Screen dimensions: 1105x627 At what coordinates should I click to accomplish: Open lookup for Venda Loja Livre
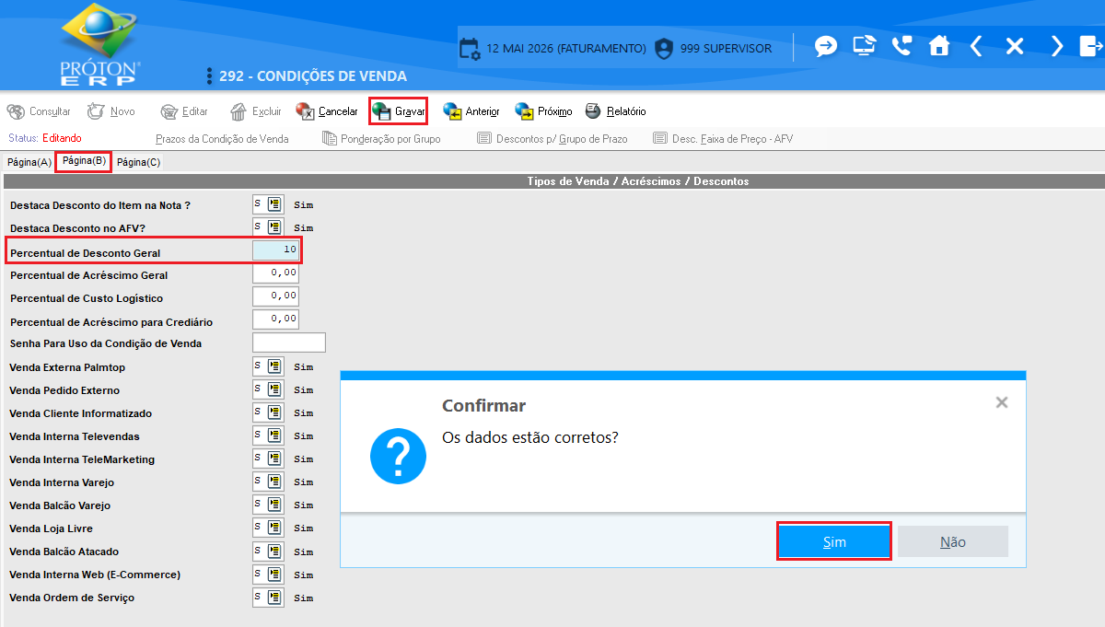[274, 528]
